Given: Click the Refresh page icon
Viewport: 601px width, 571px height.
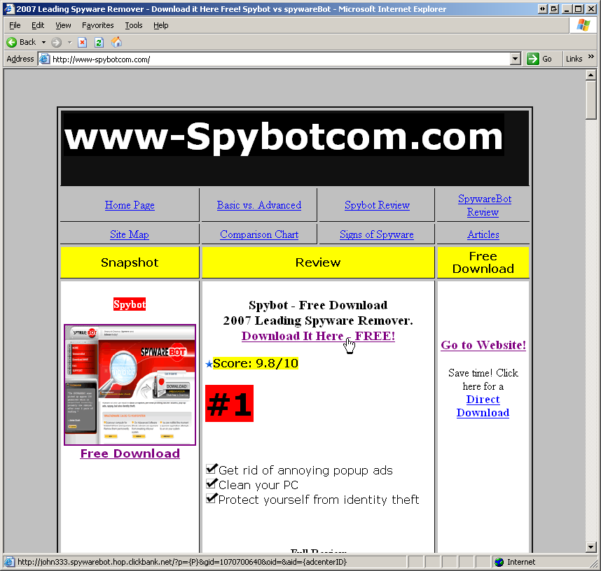Looking at the screenshot, I should click(x=99, y=42).
